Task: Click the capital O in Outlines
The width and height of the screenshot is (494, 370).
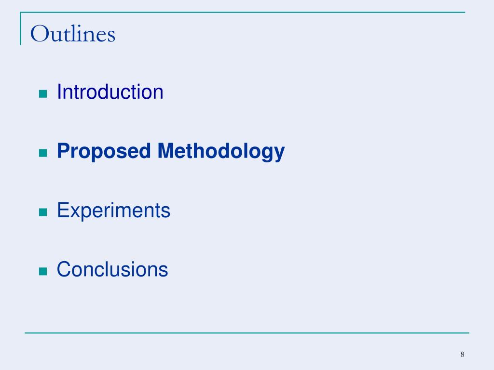Action: (x=39, y=34)
